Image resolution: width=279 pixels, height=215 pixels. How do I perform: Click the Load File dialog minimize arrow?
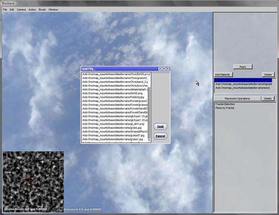[160, 69]
